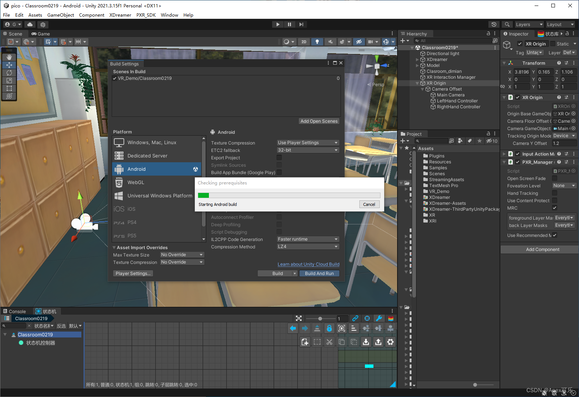Switch to the Console tab
579x397 pixels.
pos(15,311)
